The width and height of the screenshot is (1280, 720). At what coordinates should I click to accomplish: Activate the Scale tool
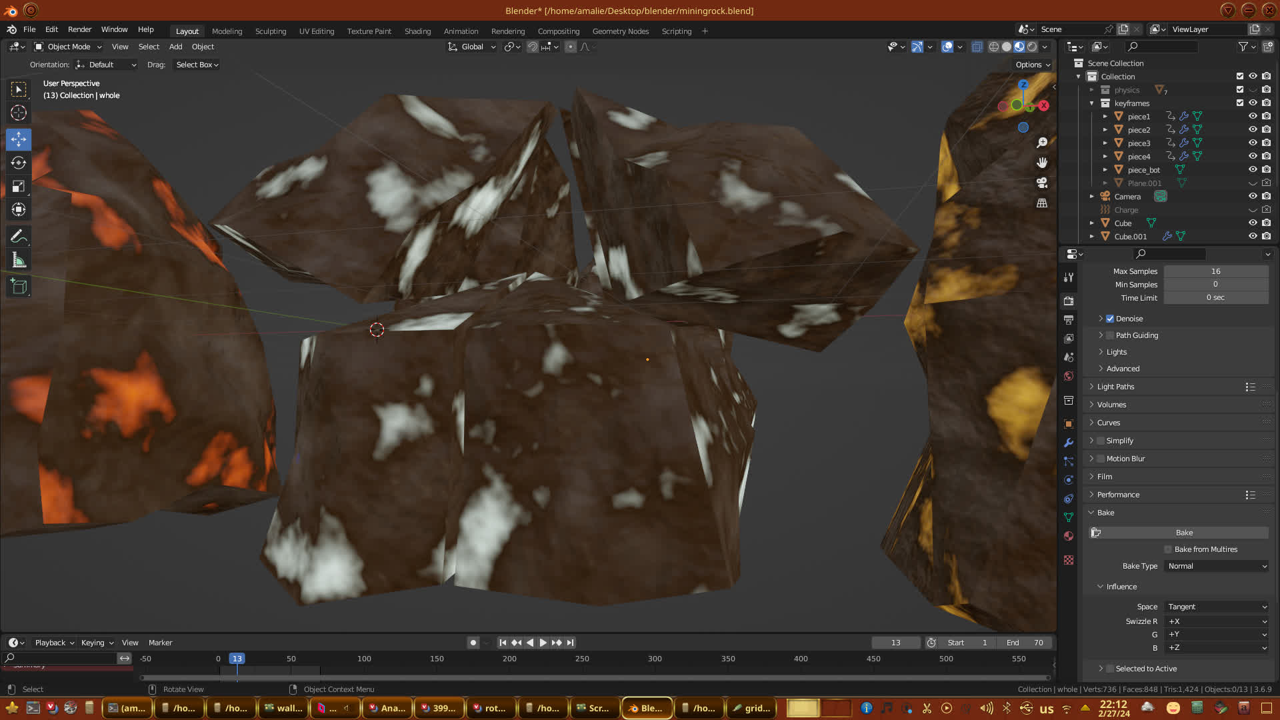click(19, 187)
